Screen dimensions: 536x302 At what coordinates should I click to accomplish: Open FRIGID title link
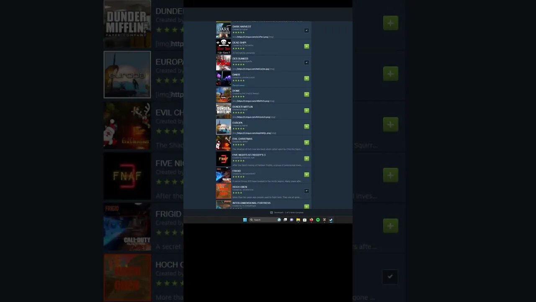click(x=237, y=171)
